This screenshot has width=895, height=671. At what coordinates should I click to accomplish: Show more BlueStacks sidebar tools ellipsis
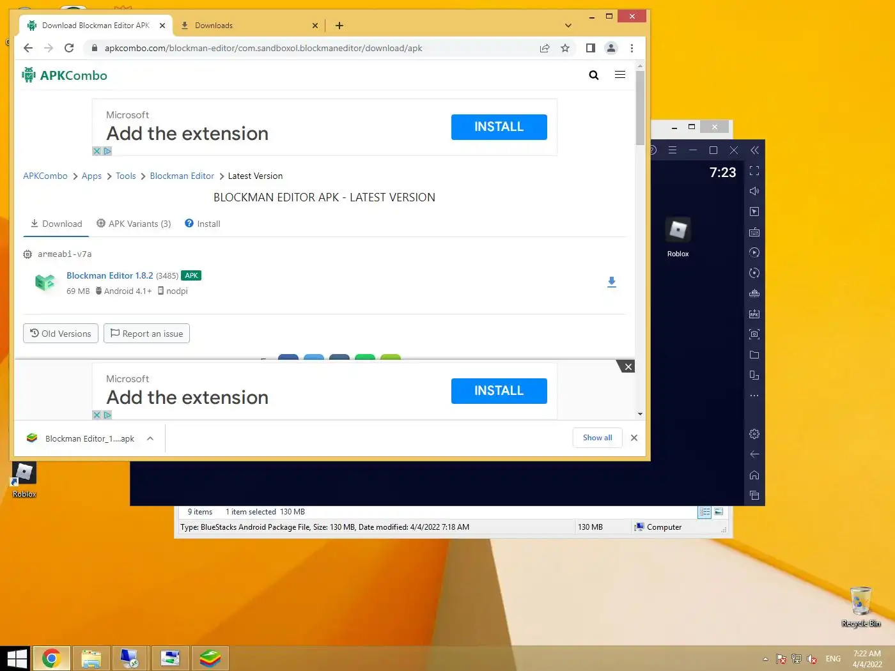(754, 396)
